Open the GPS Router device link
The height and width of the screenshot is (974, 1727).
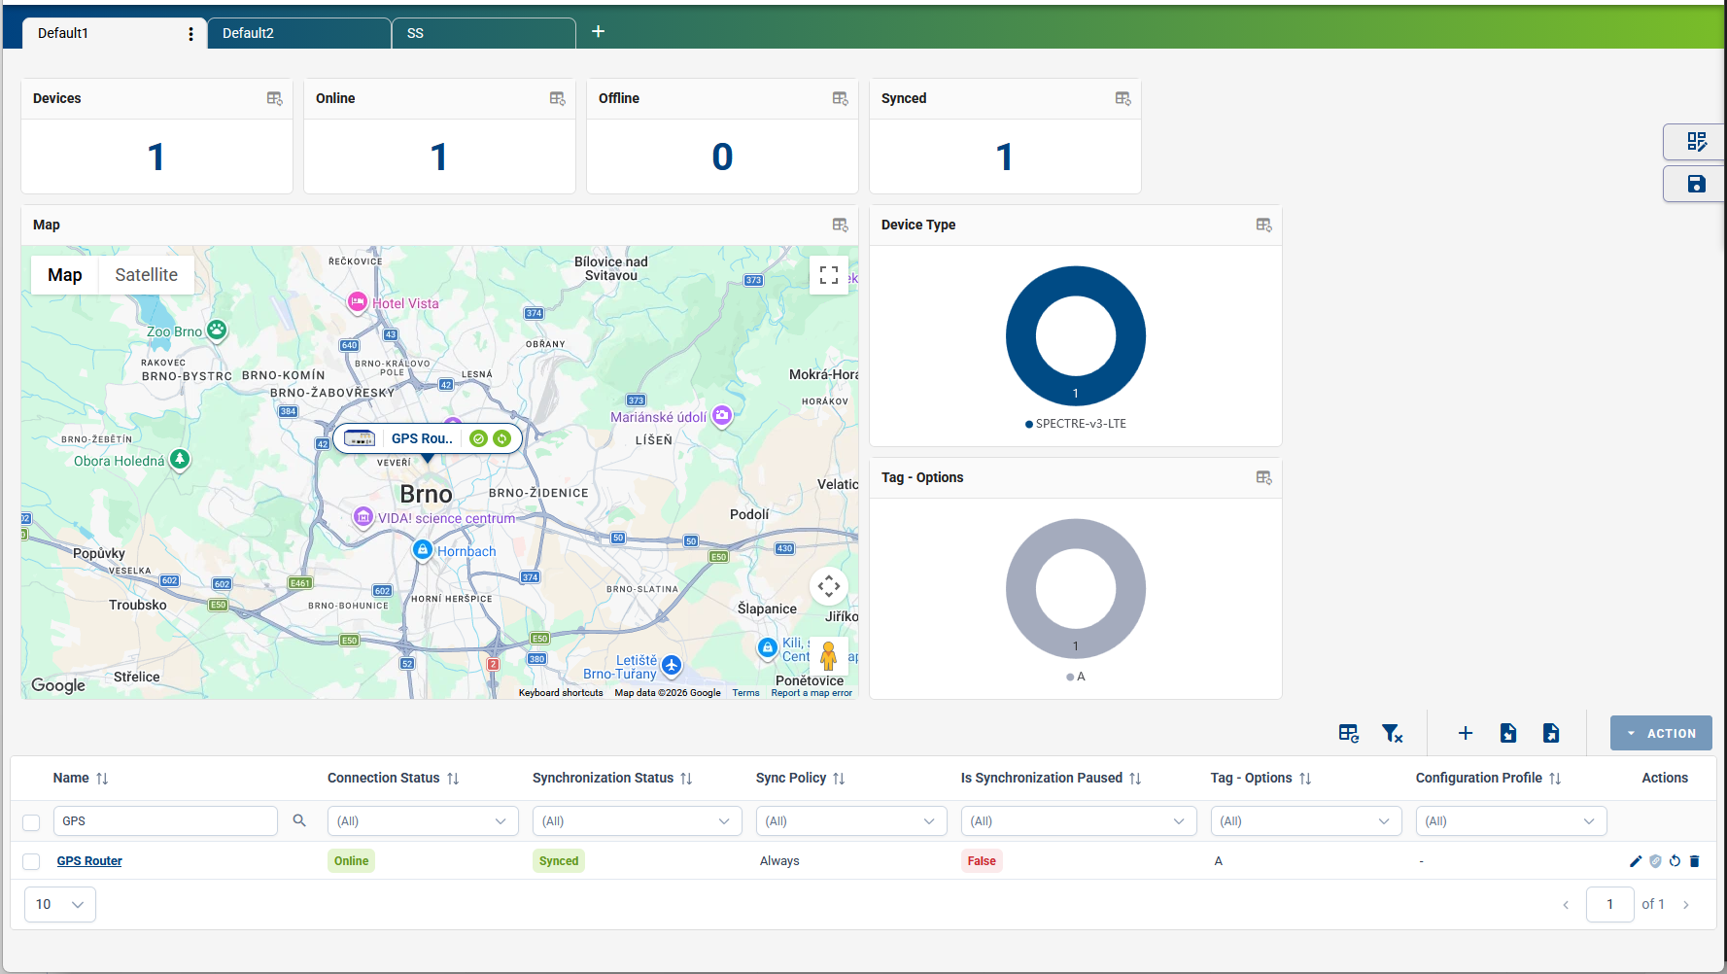(89, 861)
